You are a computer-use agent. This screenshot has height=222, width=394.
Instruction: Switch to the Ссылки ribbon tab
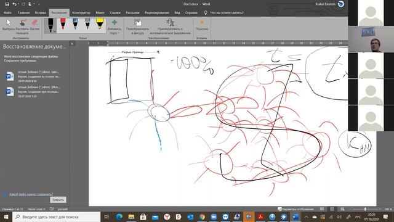pos(115,12)
